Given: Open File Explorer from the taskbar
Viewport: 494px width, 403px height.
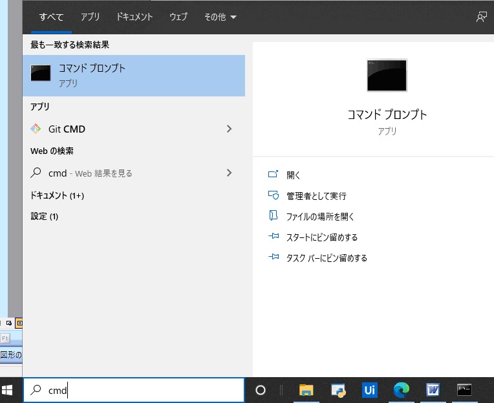Looking at the screenshot, I should (x=306, y=390).
